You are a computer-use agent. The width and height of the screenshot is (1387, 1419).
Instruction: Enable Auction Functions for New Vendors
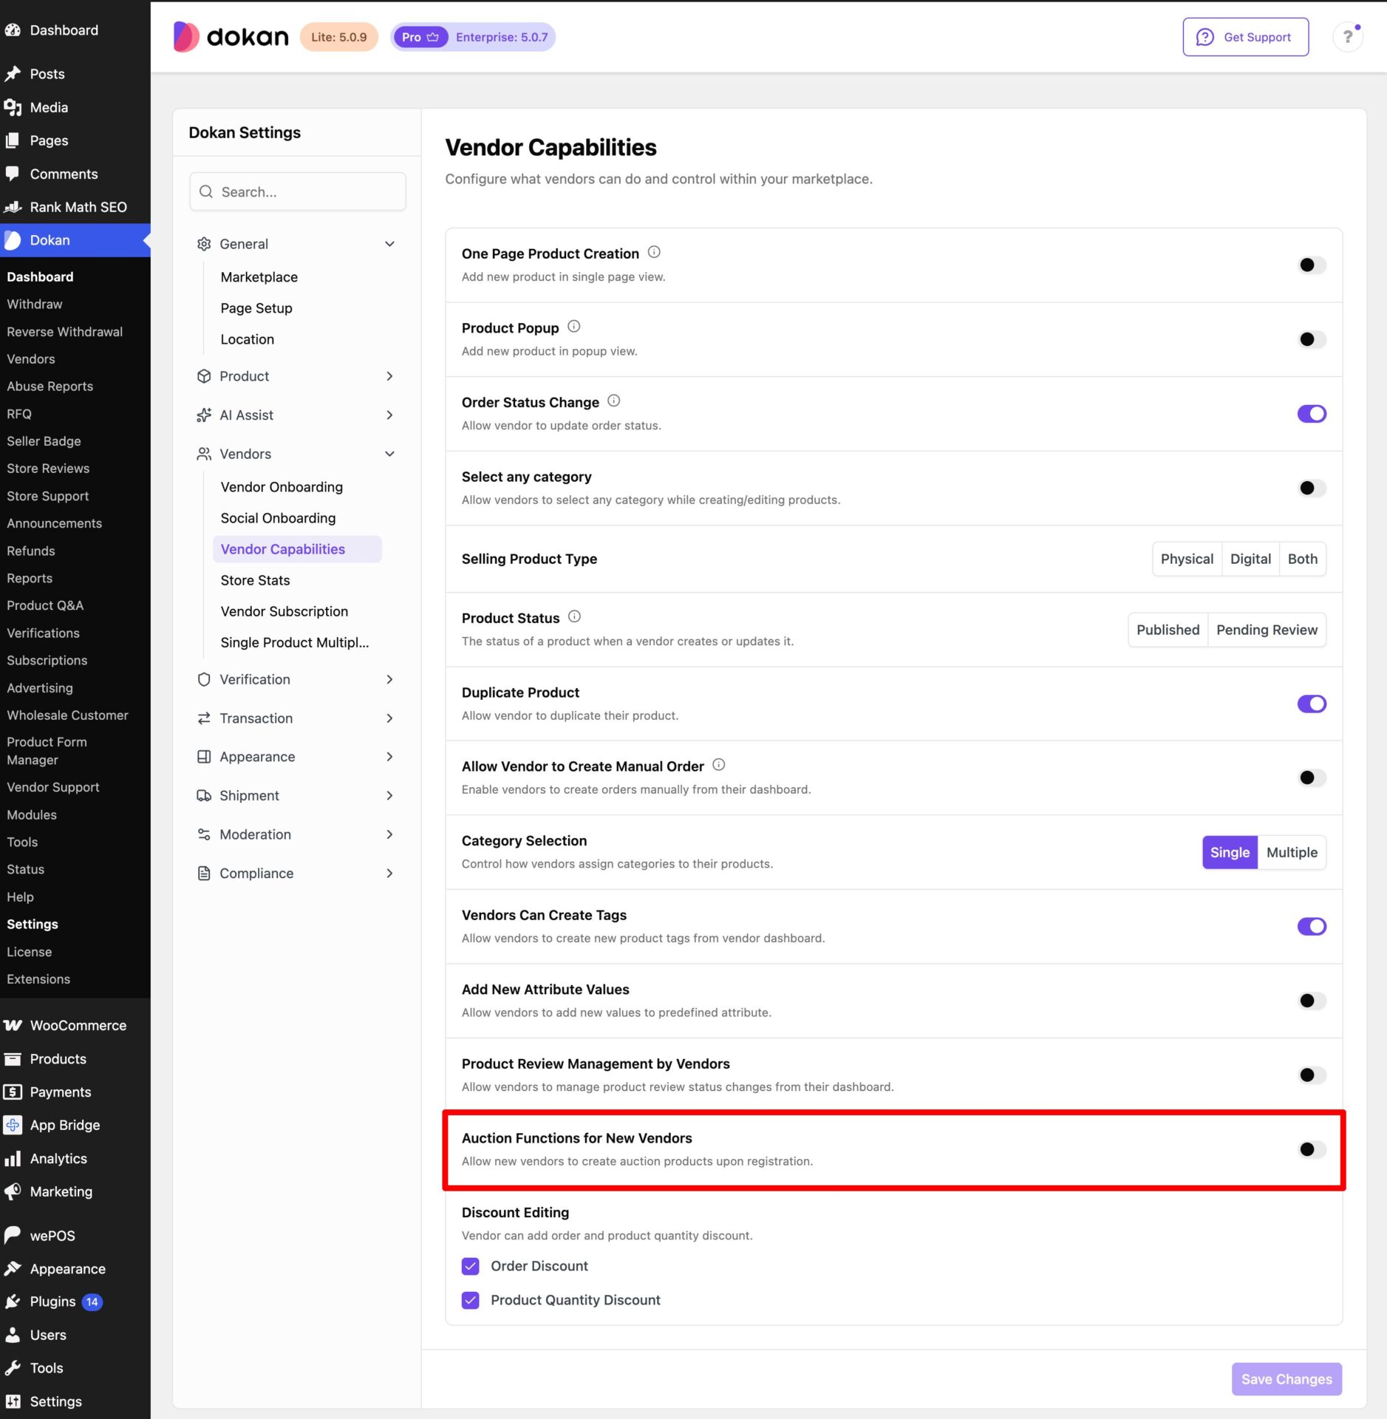[x=1312, y=1149]
